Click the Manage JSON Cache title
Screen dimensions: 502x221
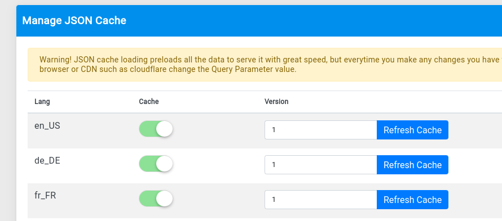pos(74,20)
